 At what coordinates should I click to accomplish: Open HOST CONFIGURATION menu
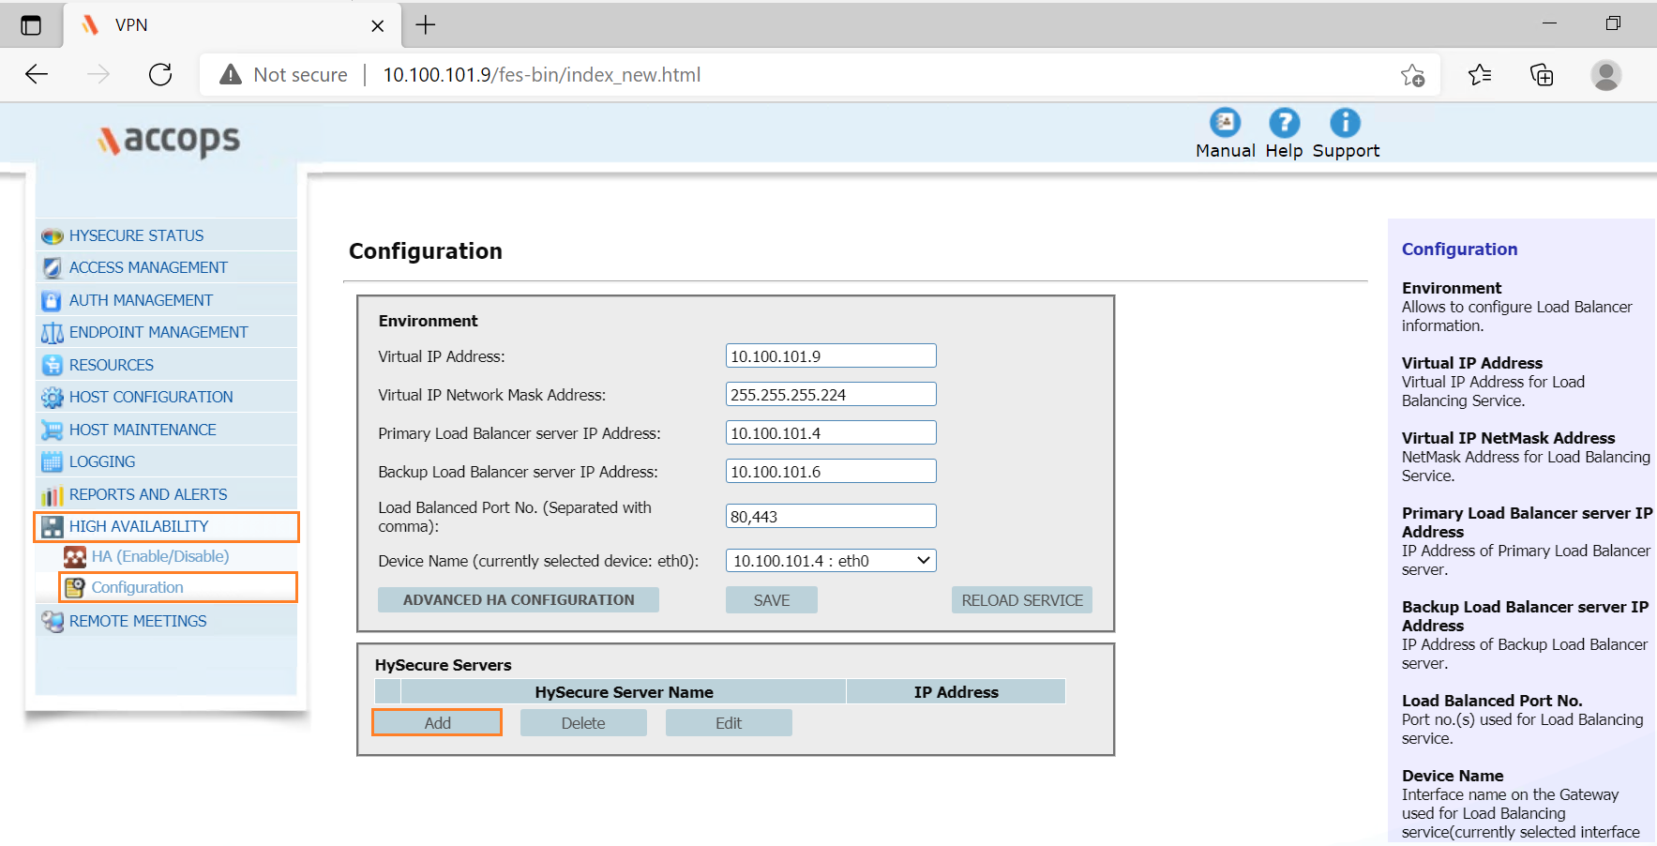click(x=151, y=397)
